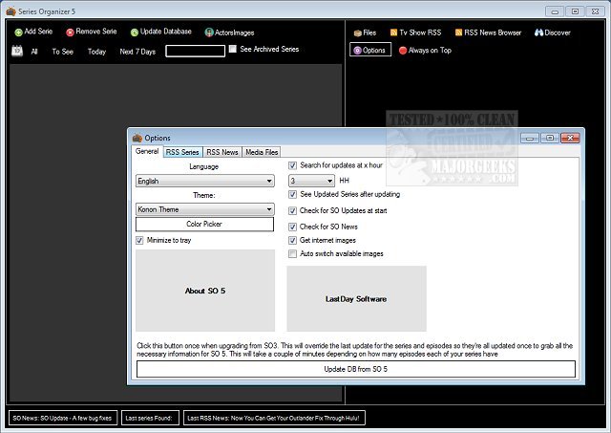The image size is (611, 433).
Task: Switch to the RSS Series tab
Action: pos(182,152)
